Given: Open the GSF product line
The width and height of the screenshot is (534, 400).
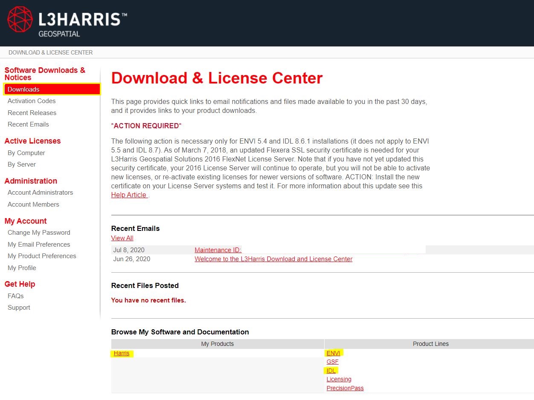Looking at the screenshot, I should point(332,362).
